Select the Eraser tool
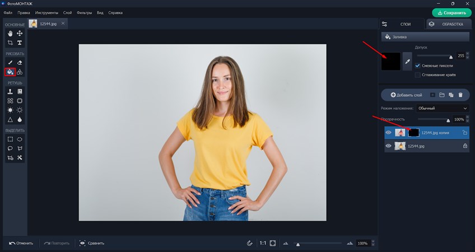Image resolution: width=475 pixels, height=252 pixels. (x=20, y=63)
